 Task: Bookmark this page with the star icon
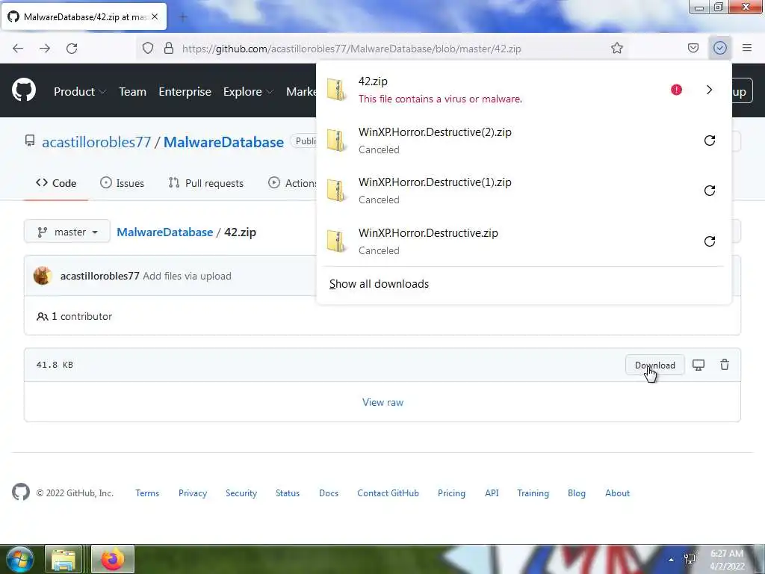point(616,48)
